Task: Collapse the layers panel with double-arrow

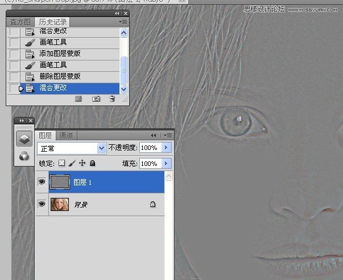Action: (x=154, y=136)
